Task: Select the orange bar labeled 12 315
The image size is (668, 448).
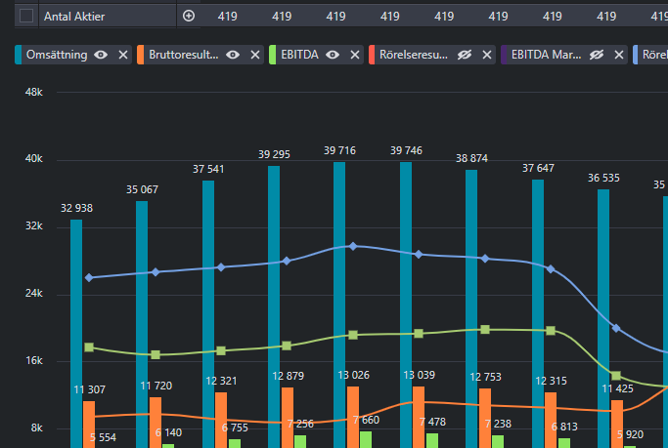Action: (551, 420)
